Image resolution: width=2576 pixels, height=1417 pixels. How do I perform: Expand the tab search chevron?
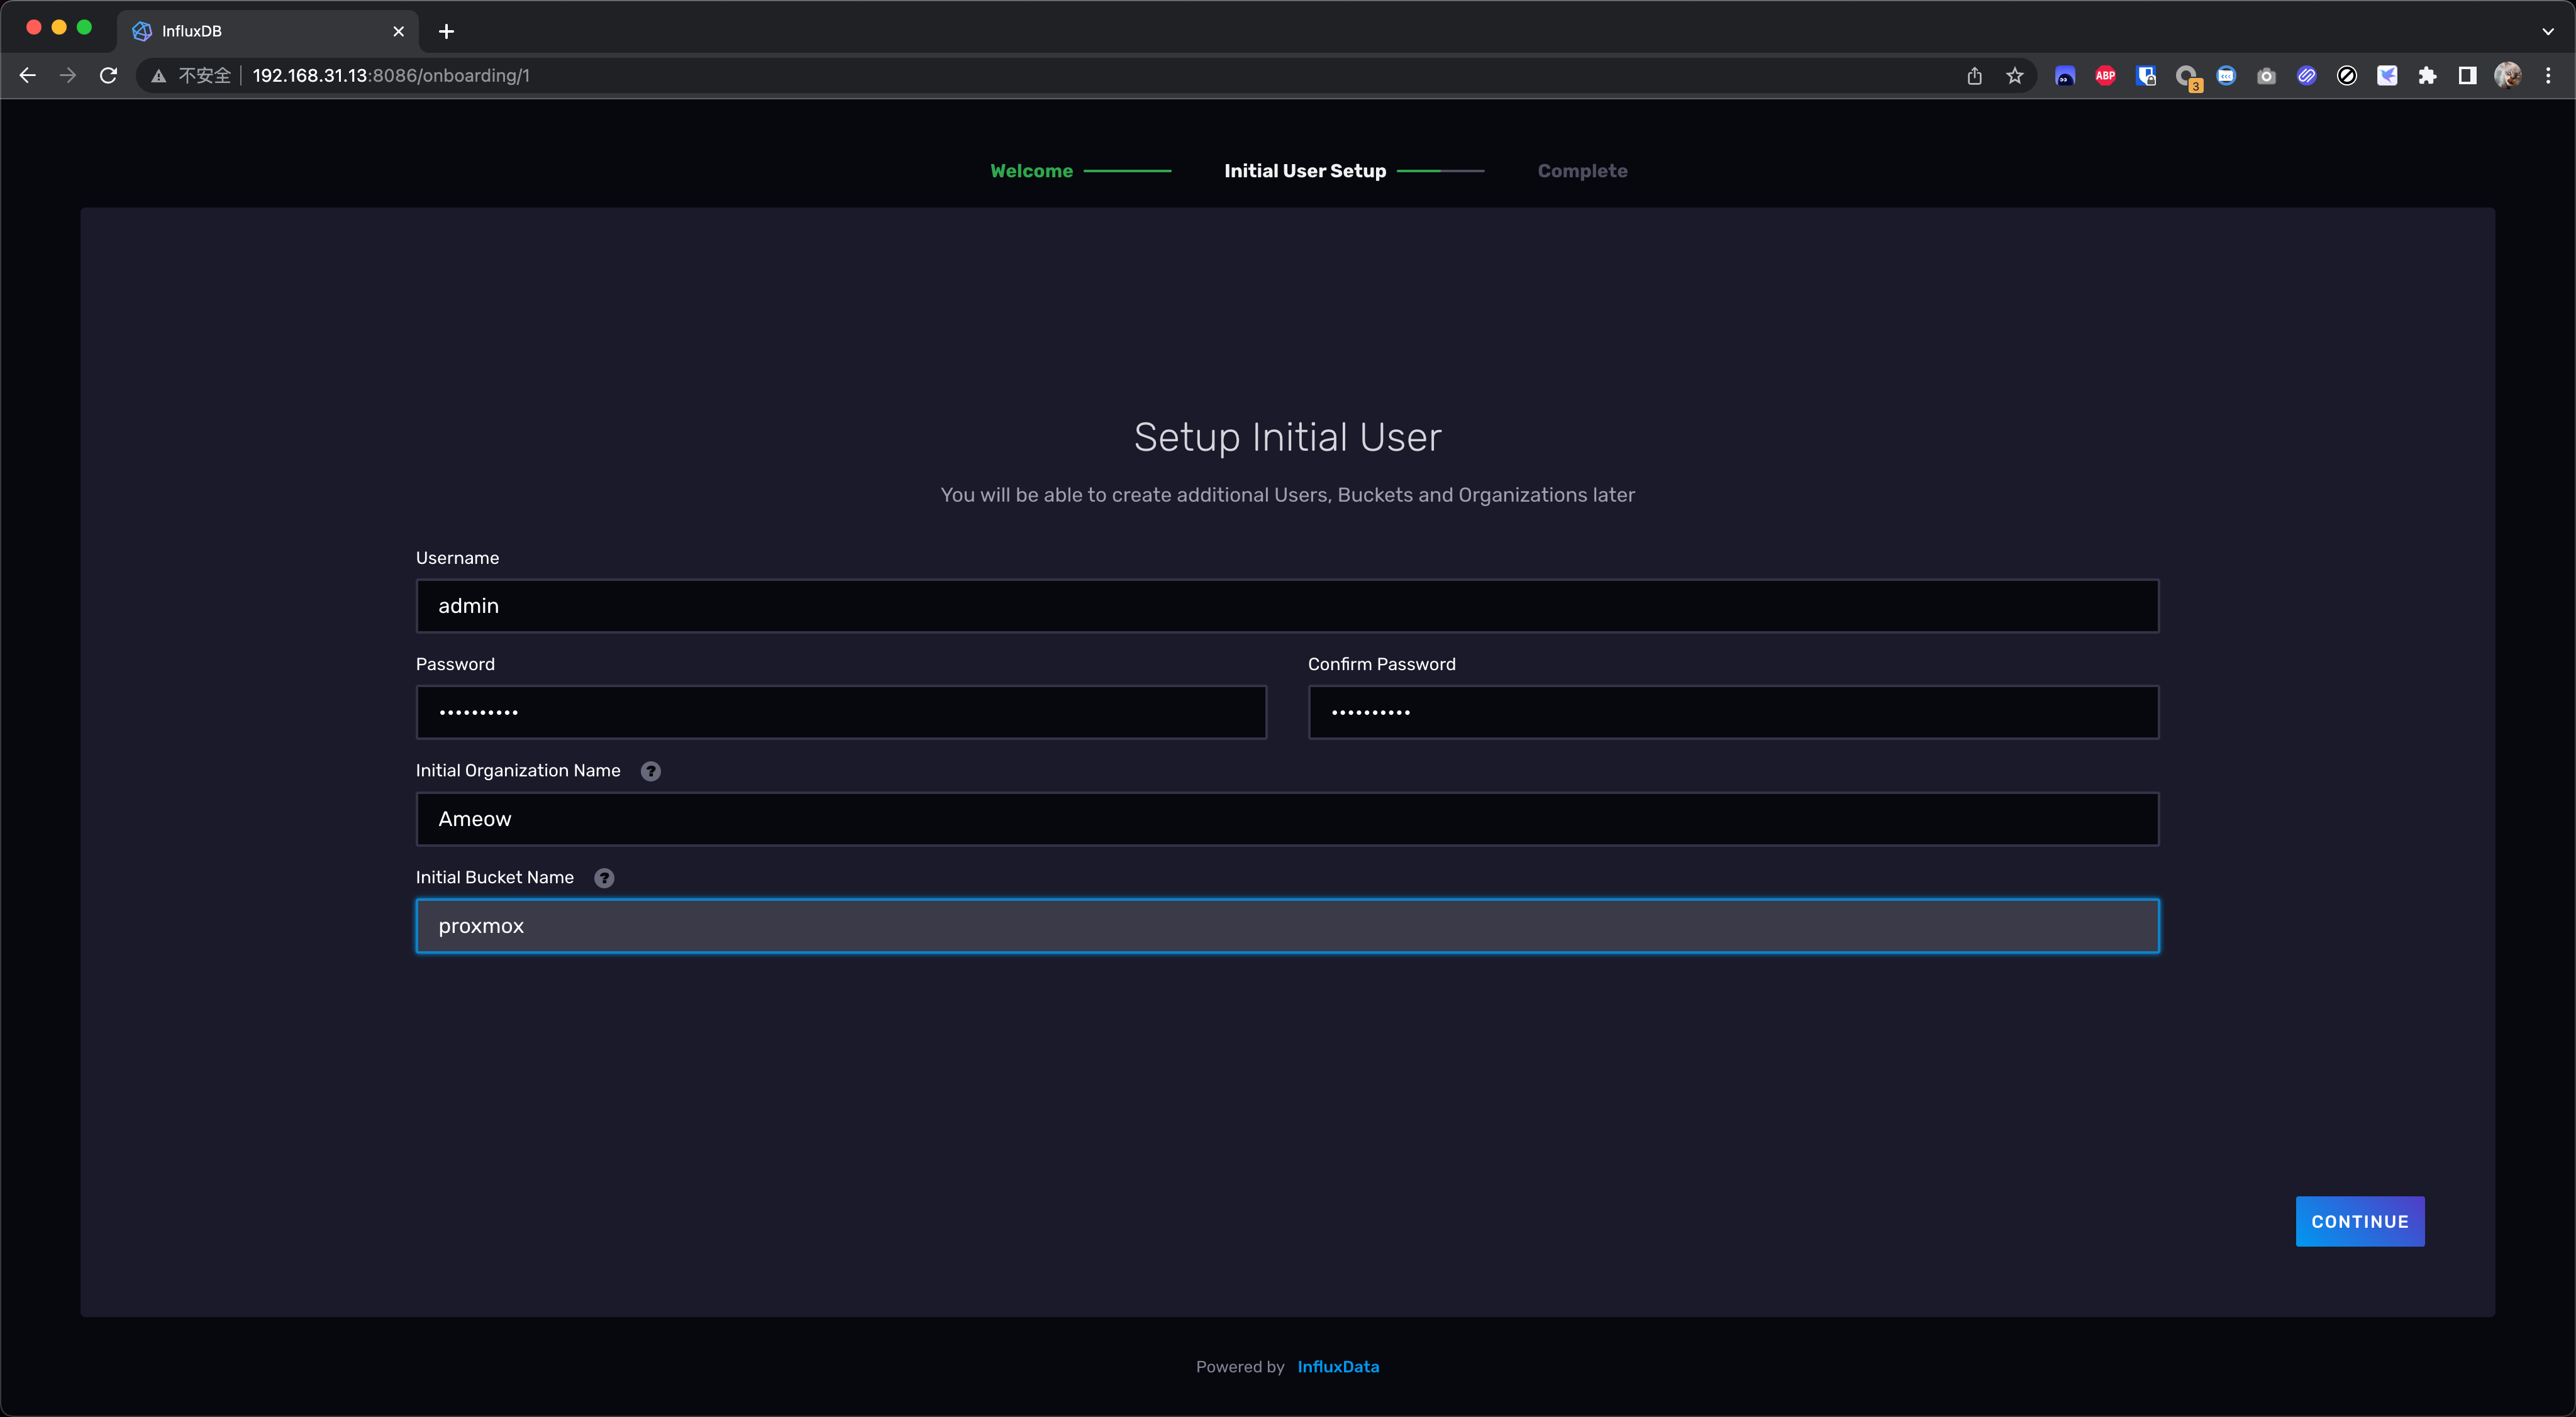coord(2547,31)
